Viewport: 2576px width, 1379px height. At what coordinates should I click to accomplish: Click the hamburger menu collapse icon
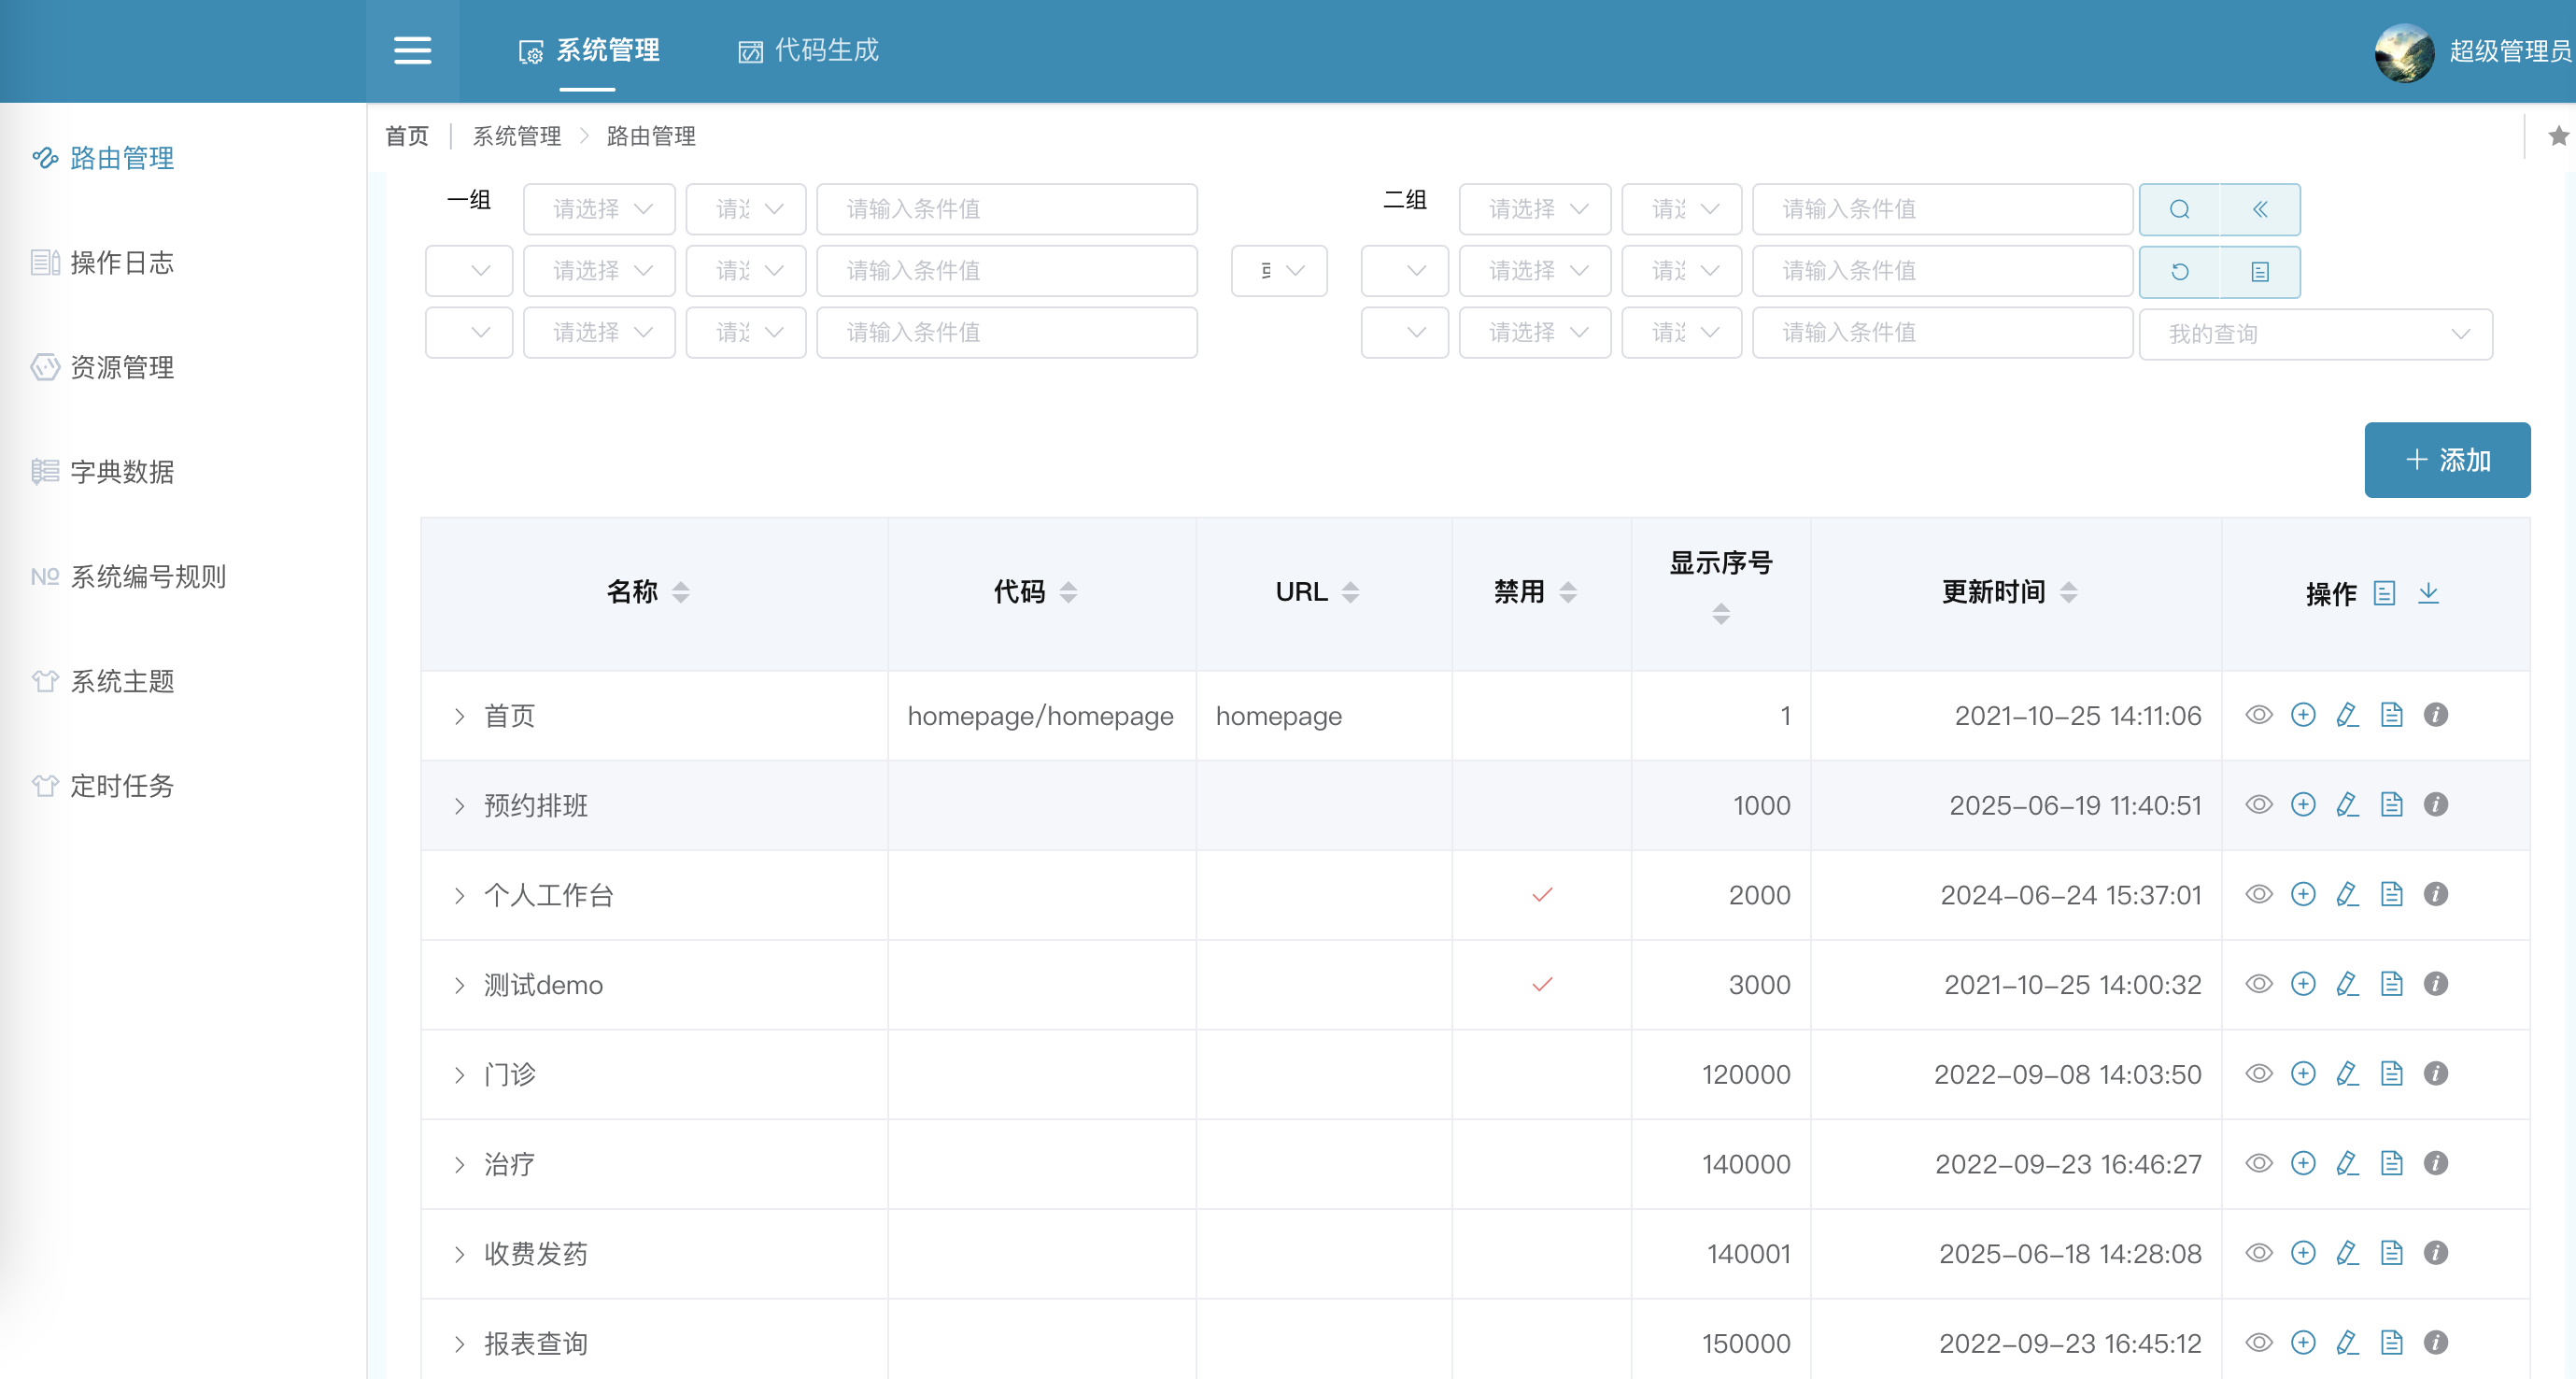coord(412,50)
